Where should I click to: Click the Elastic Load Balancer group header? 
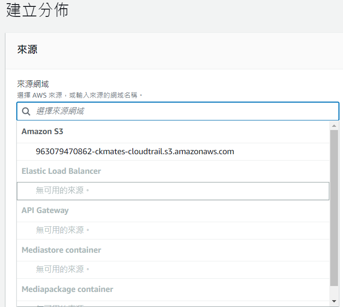pos(173,171)
